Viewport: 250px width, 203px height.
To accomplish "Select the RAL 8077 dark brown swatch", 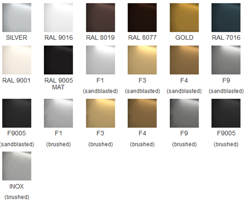I will click(x=142, y=18).
